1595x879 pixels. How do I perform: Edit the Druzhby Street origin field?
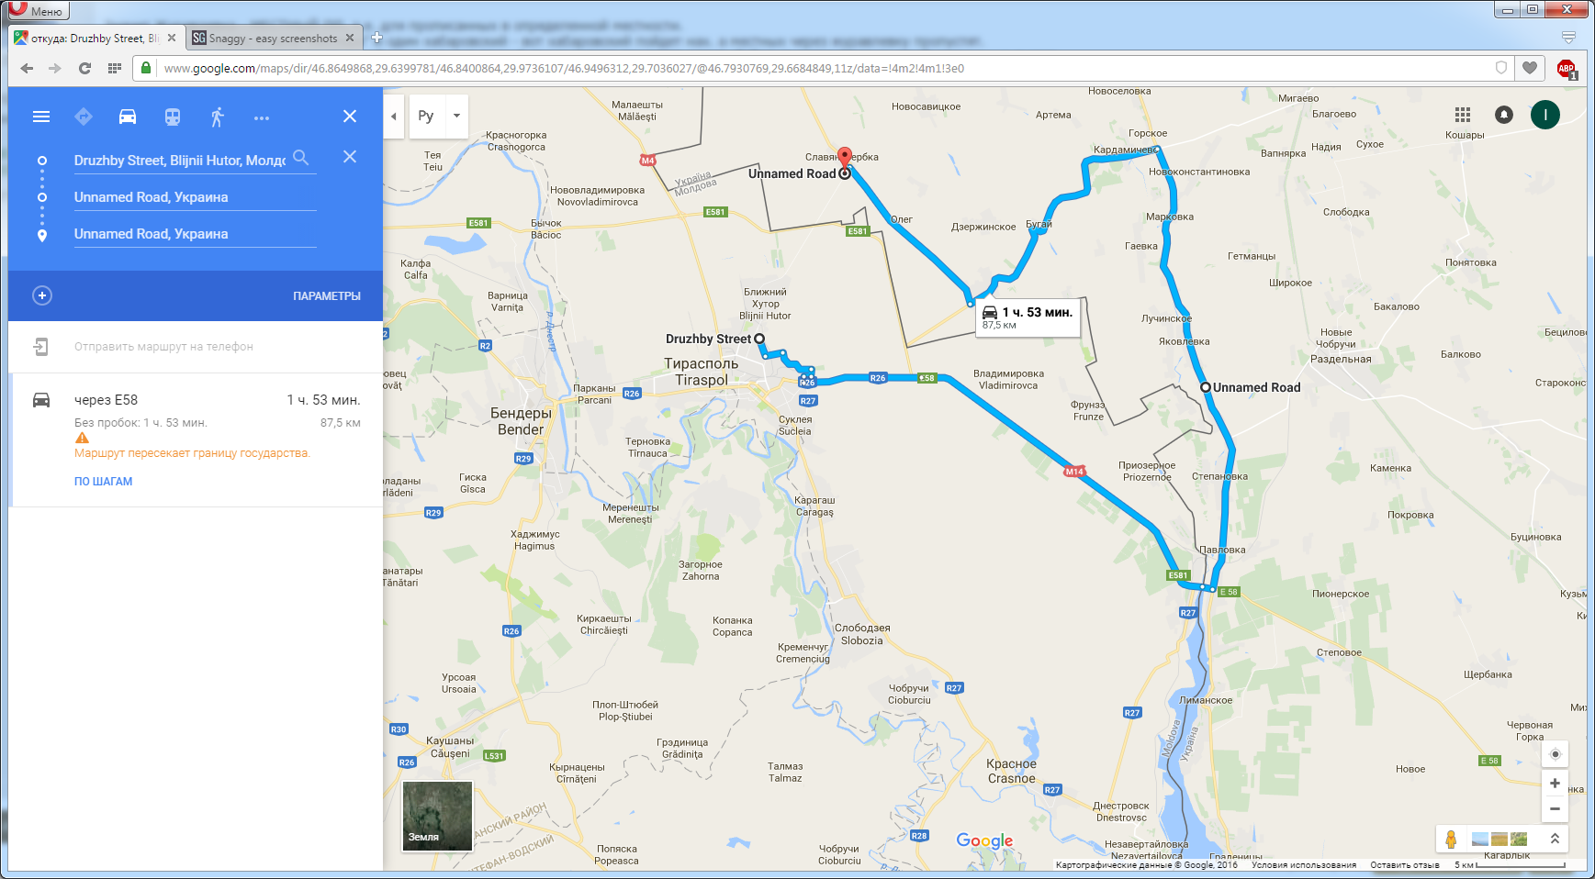tap(180, 160)
